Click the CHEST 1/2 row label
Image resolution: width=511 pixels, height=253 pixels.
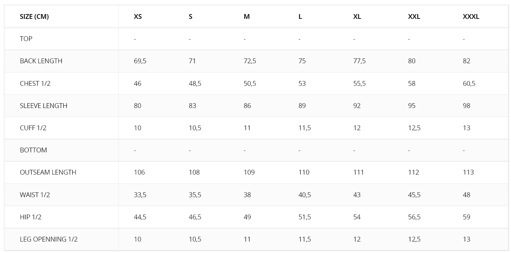[35, 84]
